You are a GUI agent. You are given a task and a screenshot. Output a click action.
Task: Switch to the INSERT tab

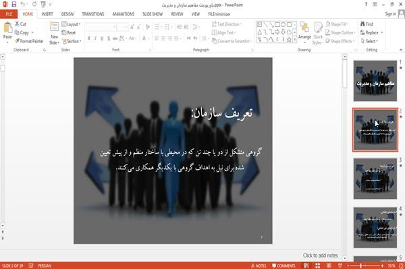(x=47, y=14)
